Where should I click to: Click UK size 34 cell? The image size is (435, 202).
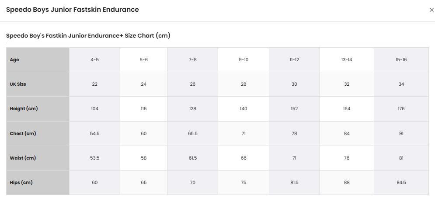(x=401, y=84)
